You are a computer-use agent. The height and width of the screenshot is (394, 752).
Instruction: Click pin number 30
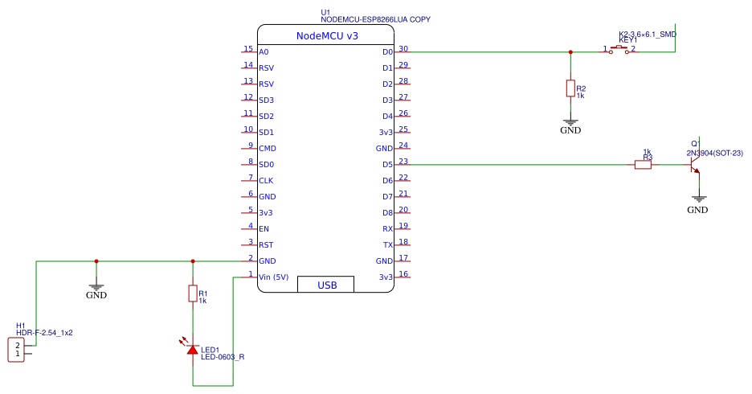coord(403,49)
